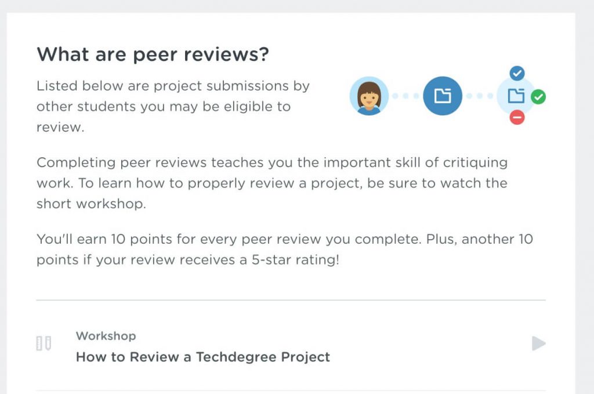Click the Workshop label
Viewport: 594px width, 394px height.
[x=106, y=335]
